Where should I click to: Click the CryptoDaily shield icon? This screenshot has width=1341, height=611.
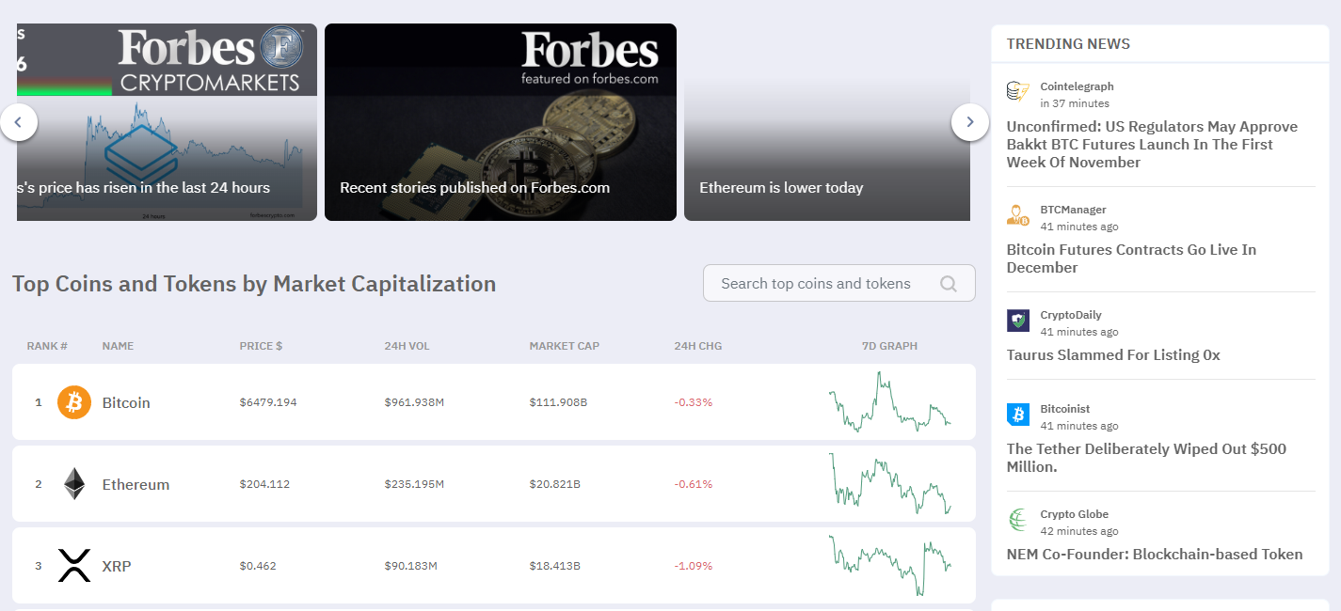tap(1017, 321)
